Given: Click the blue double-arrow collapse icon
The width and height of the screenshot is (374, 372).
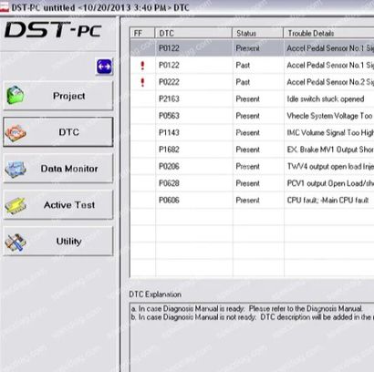Looking at the screenshot, I should point(104,67).
